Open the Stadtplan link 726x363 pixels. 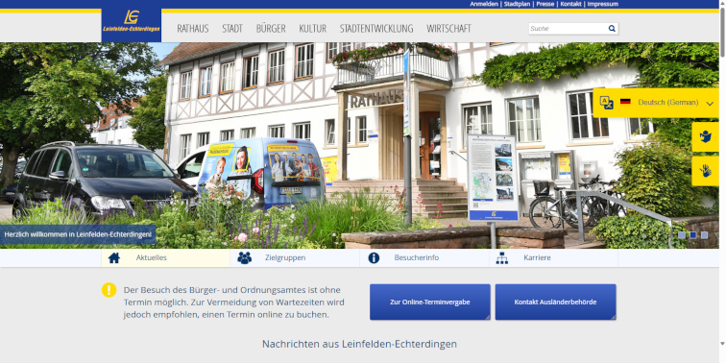coord(518,4)
